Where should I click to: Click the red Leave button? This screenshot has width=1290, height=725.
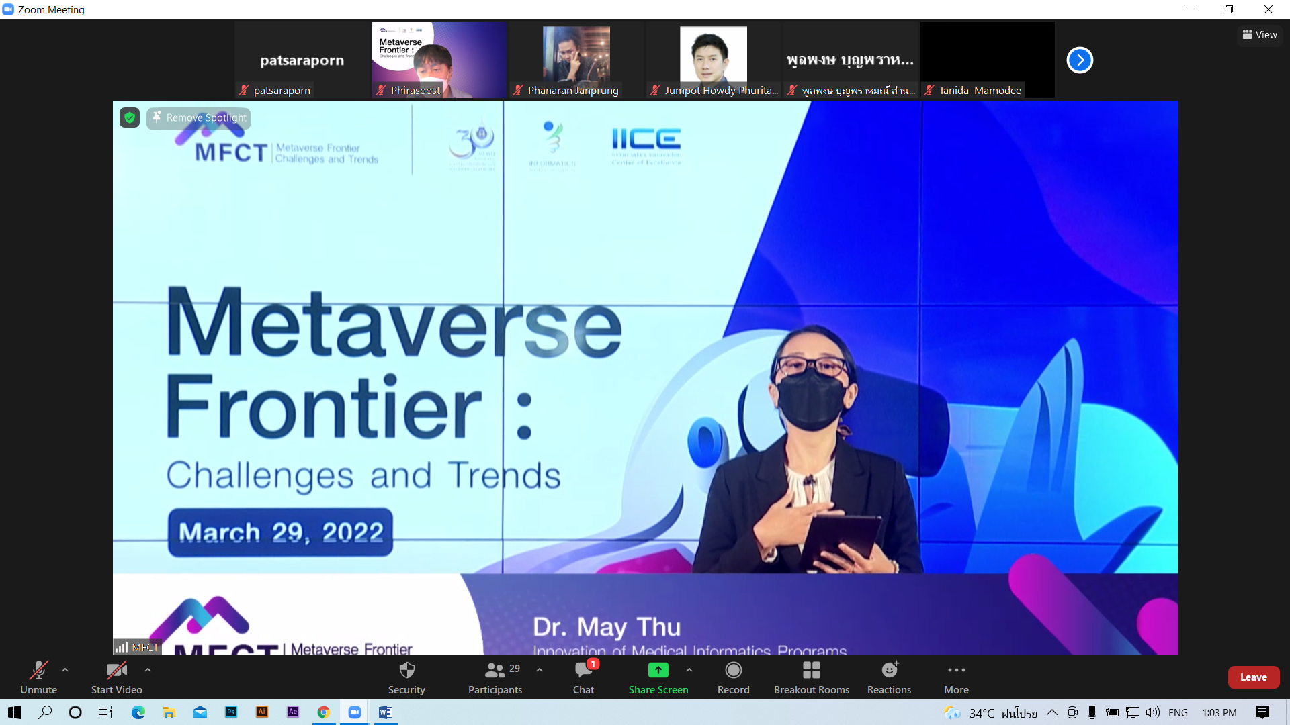pos(1253,677)
